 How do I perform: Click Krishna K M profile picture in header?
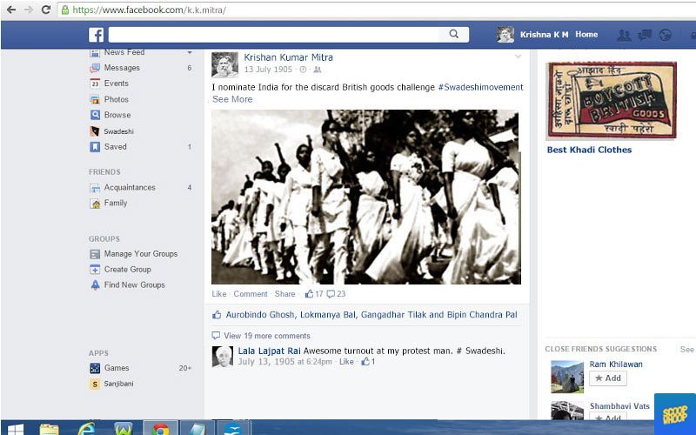click(505, 35)
